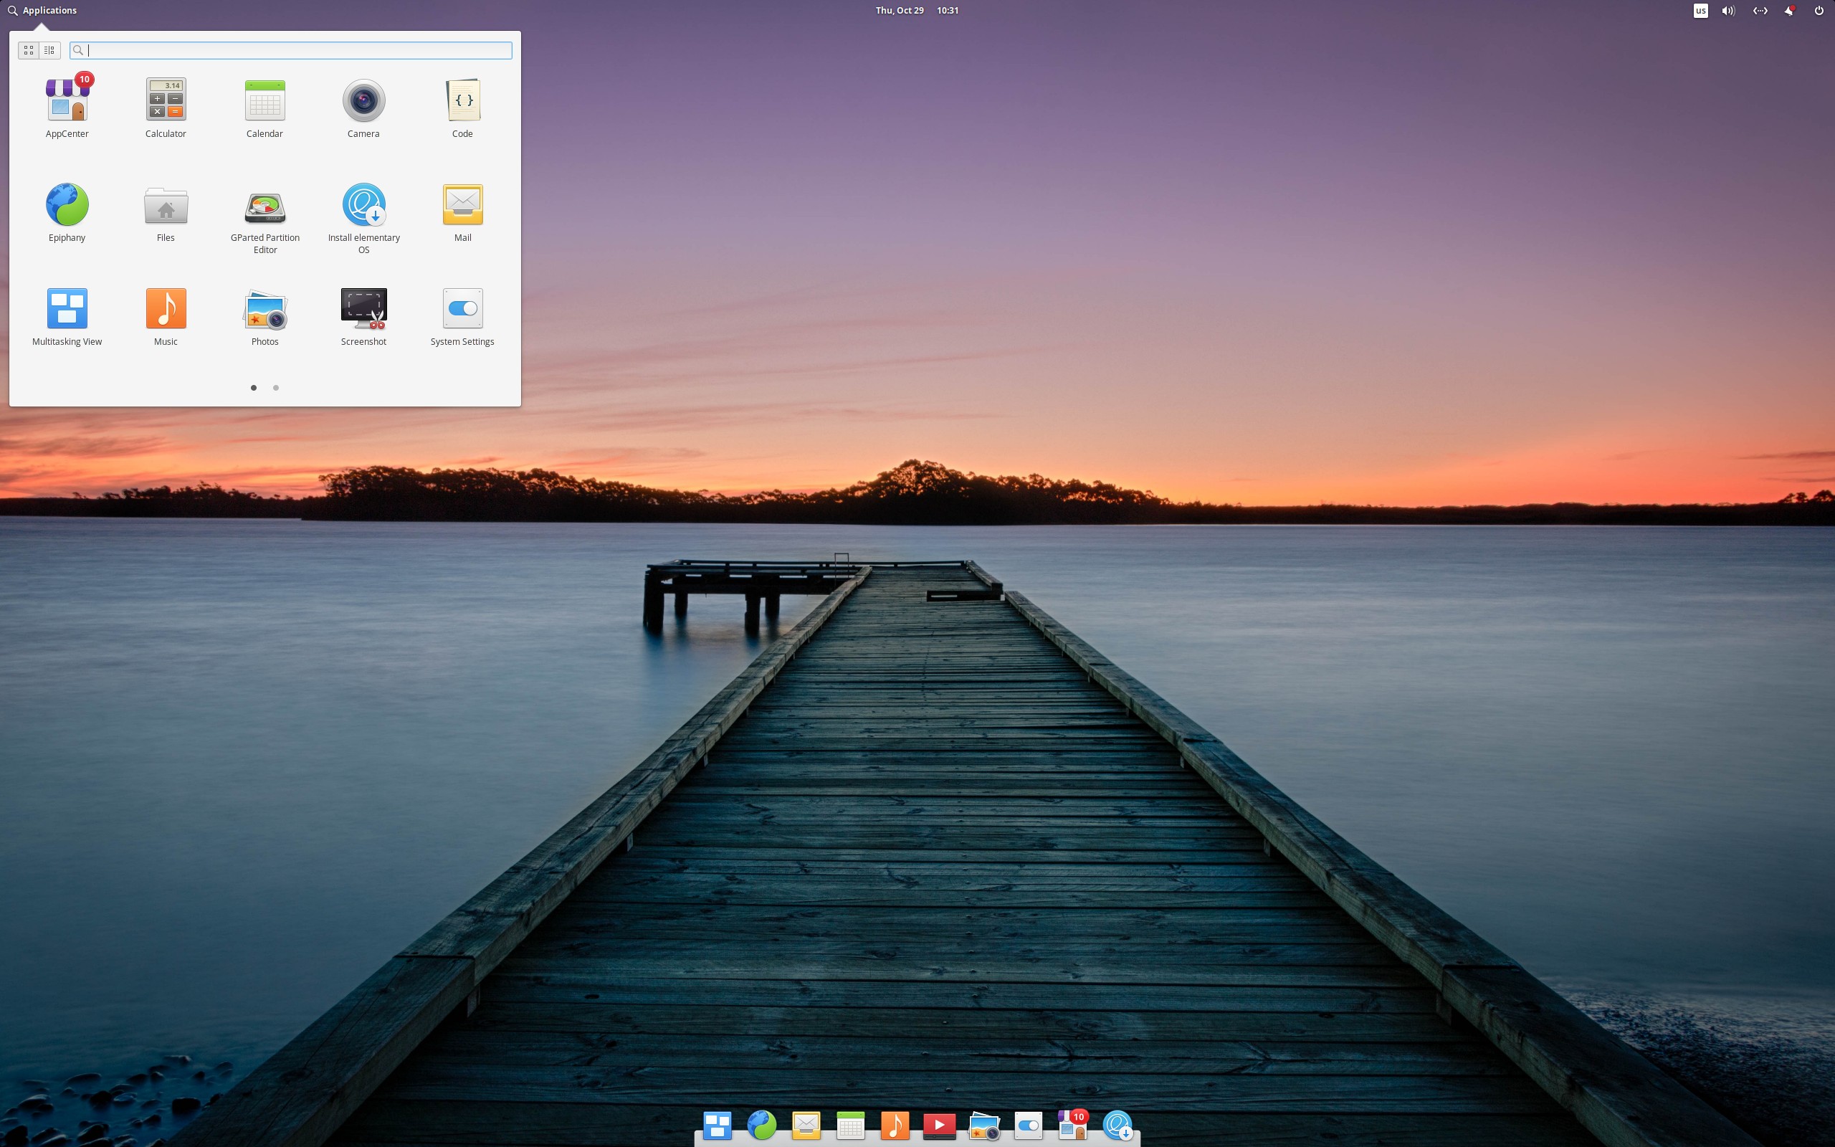Click the Applications menu in the top panel
The image size is (1835, 1147).
pos(42,11)
